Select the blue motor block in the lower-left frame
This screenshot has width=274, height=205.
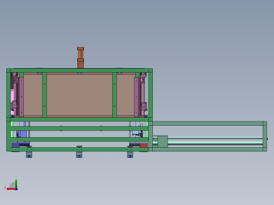pyautogui.click(x=22, y=134)
